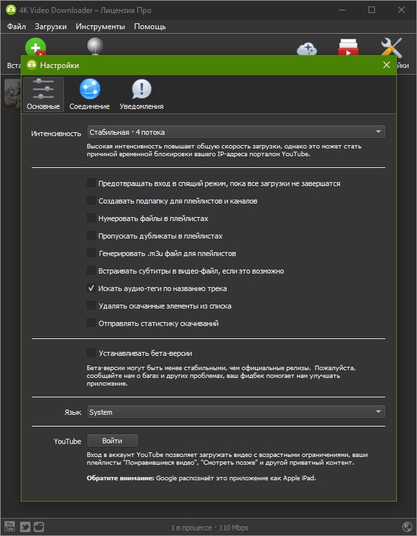Click the green Paste Link plus icon
This screenshot has width=417, height=536.
click(36, 47)
